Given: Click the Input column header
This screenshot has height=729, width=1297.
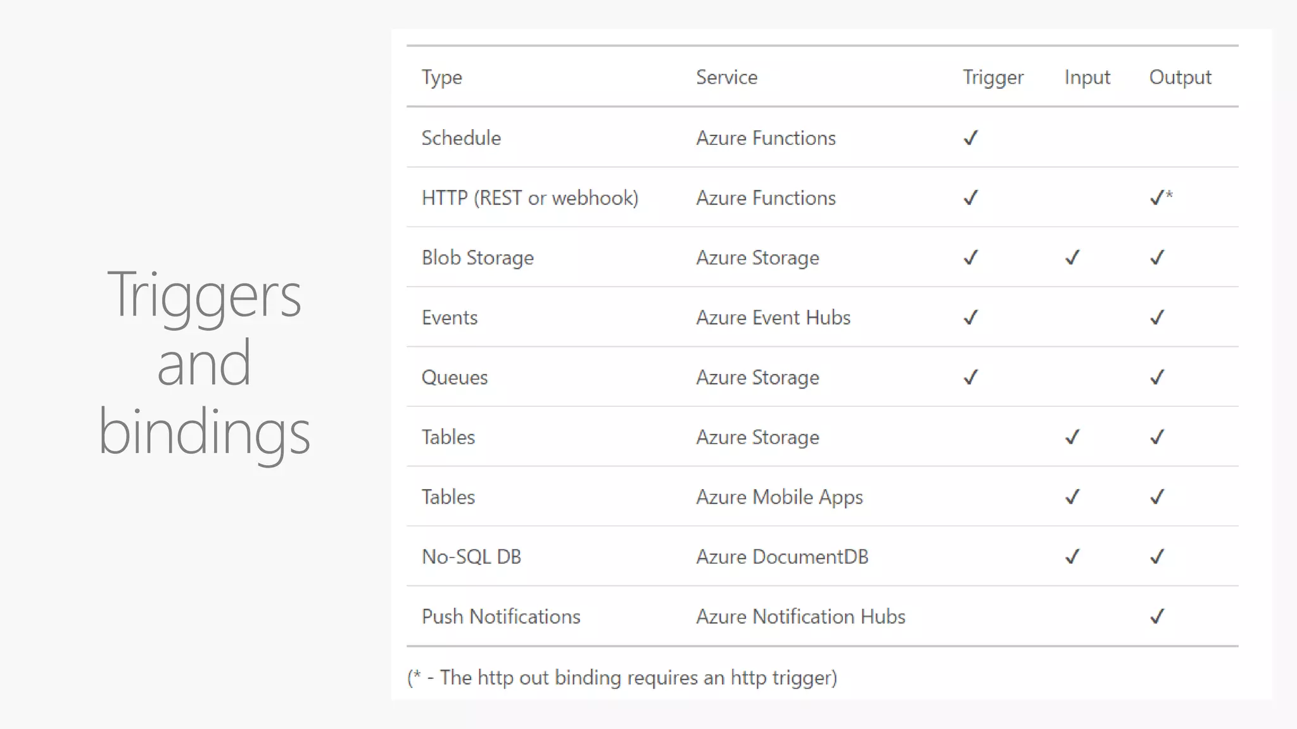Looking at the screenshot, I should pyautogui.click(x=1087, y=77).
